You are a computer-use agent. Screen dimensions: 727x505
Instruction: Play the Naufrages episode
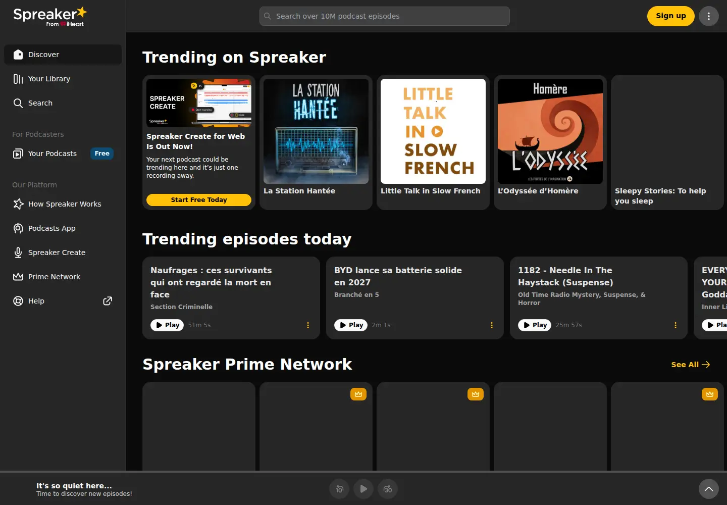click(167, 325)
